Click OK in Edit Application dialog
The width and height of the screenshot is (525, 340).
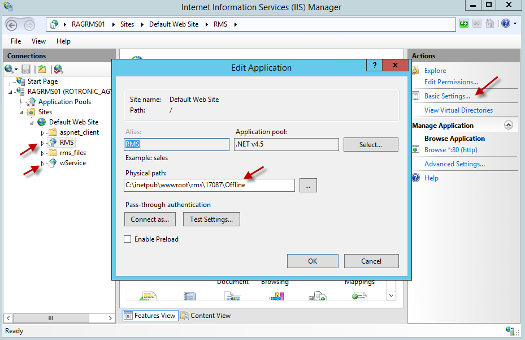(313, 261)
